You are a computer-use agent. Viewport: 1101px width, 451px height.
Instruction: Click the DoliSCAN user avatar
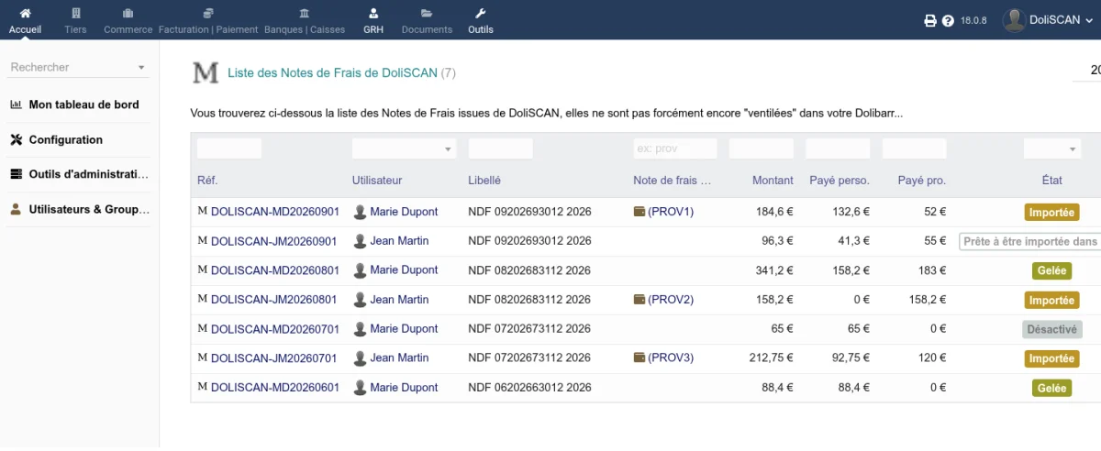click(x=1013, y=20)
